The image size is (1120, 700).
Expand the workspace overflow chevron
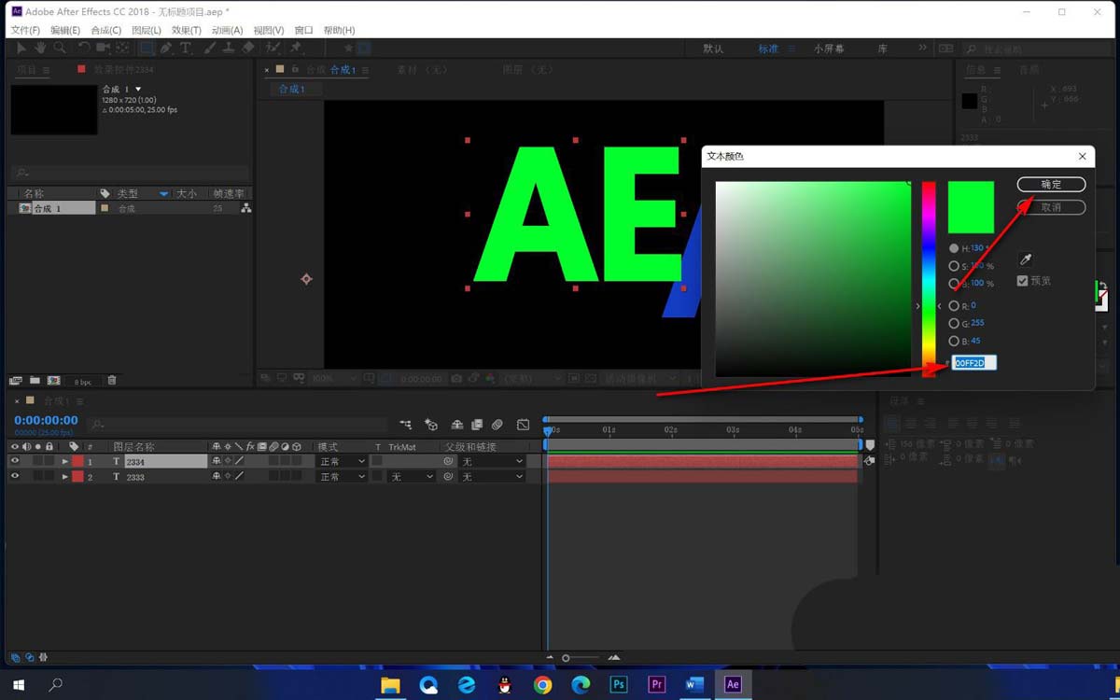923,48
